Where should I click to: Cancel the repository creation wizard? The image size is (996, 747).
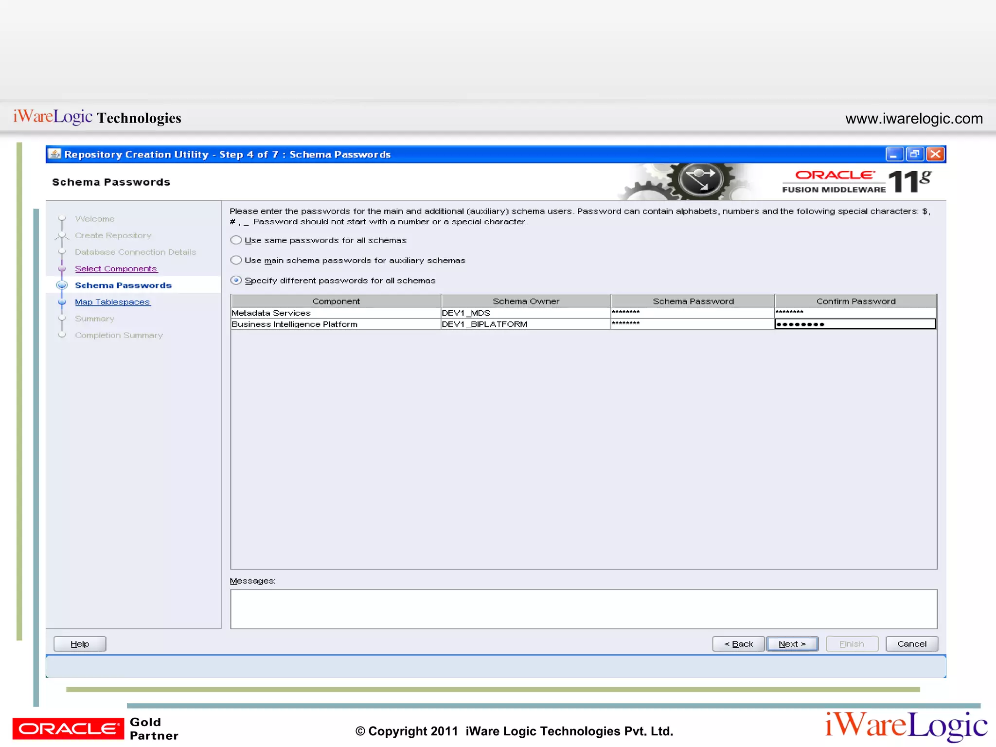coord(911,644)
